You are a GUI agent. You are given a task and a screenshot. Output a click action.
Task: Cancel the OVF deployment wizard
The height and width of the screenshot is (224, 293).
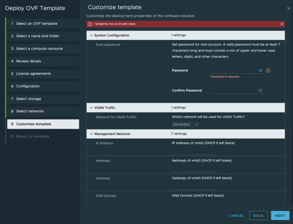237,216
